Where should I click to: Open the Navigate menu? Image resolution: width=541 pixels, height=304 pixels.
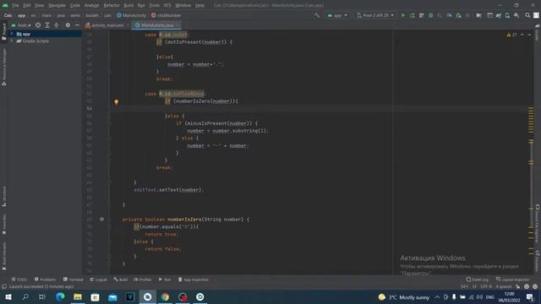click(57, 5)
